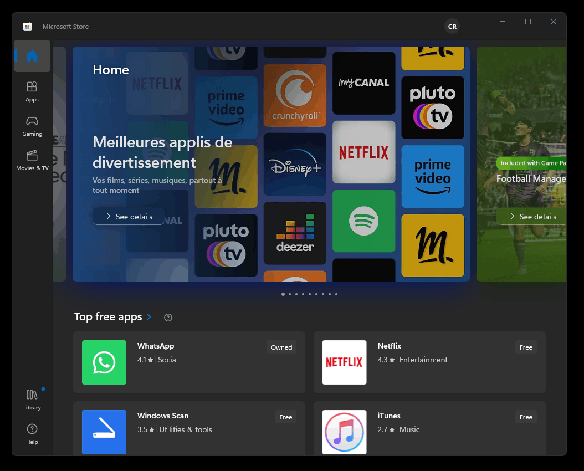
Task: Select the first carousel page dot
Action: click(283, 294)
